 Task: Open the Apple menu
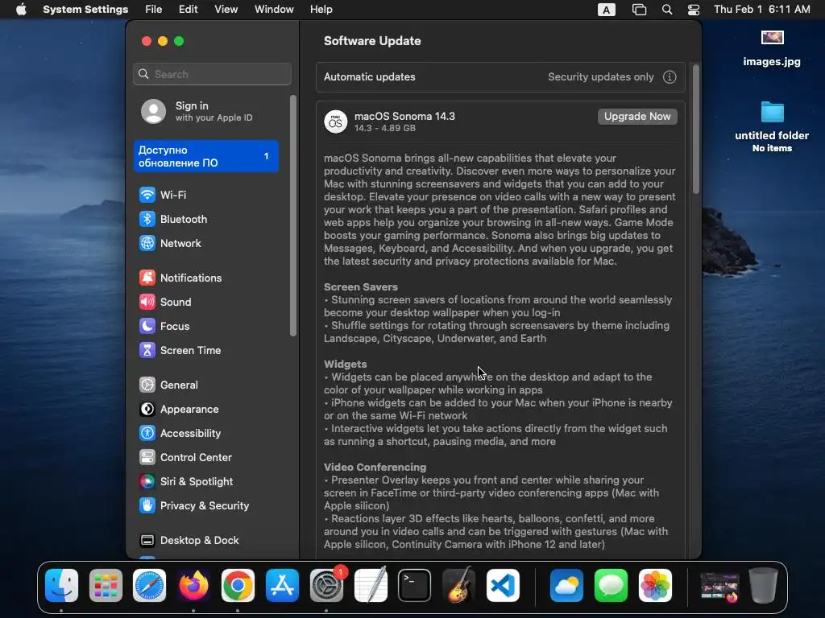click(21, 10)
